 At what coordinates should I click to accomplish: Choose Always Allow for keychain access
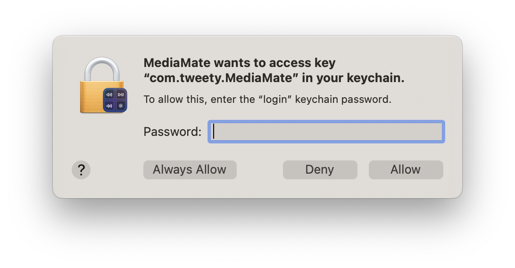coord(190,170)
